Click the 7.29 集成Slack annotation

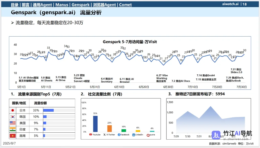(x=235, y=79)
